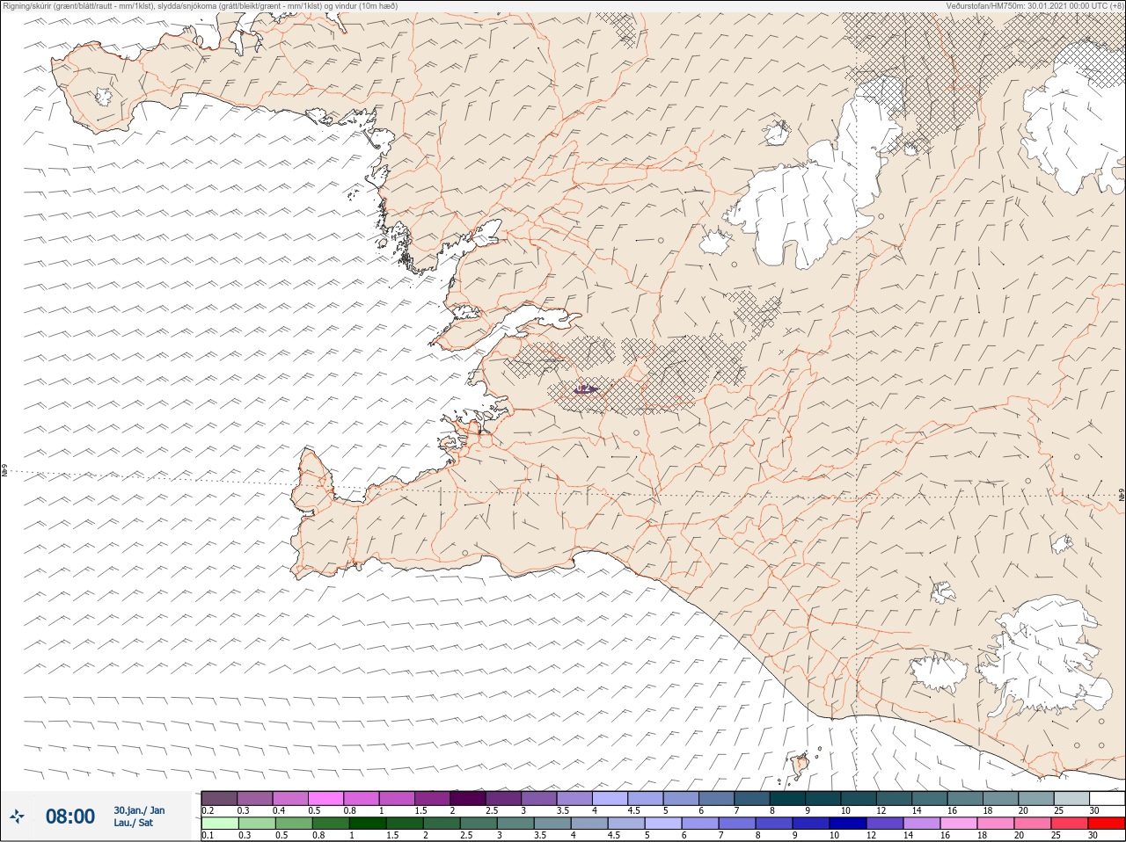Pick the 25–30 coral-red rain-scale swatch
1126x842 pixels.
click(1069, 824)
